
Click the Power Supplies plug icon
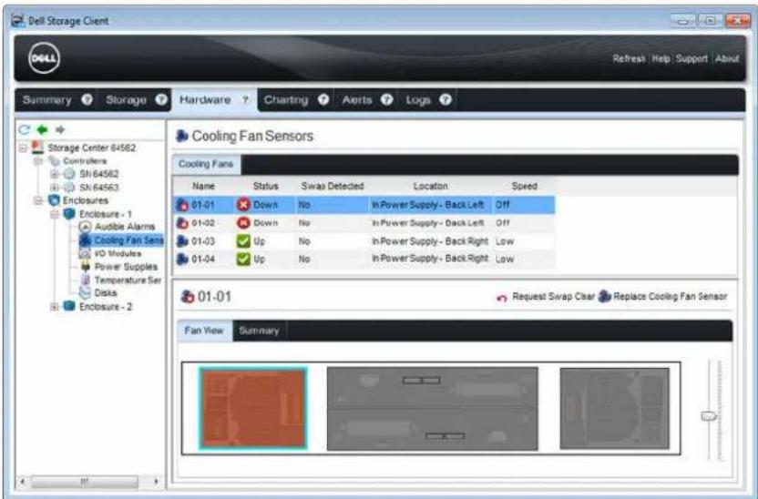[x=85, y=267]
